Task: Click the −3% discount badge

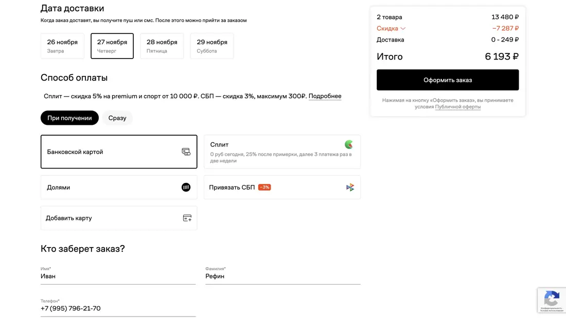Action: [x=264, y=188]
